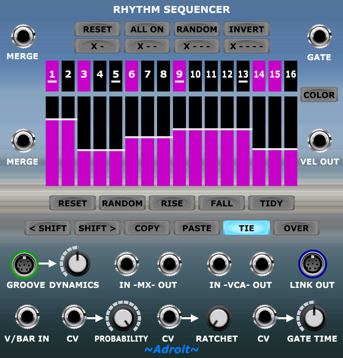Click the OVER button
343x358 pixels.
pyautogui.click(x=296, y=228)
